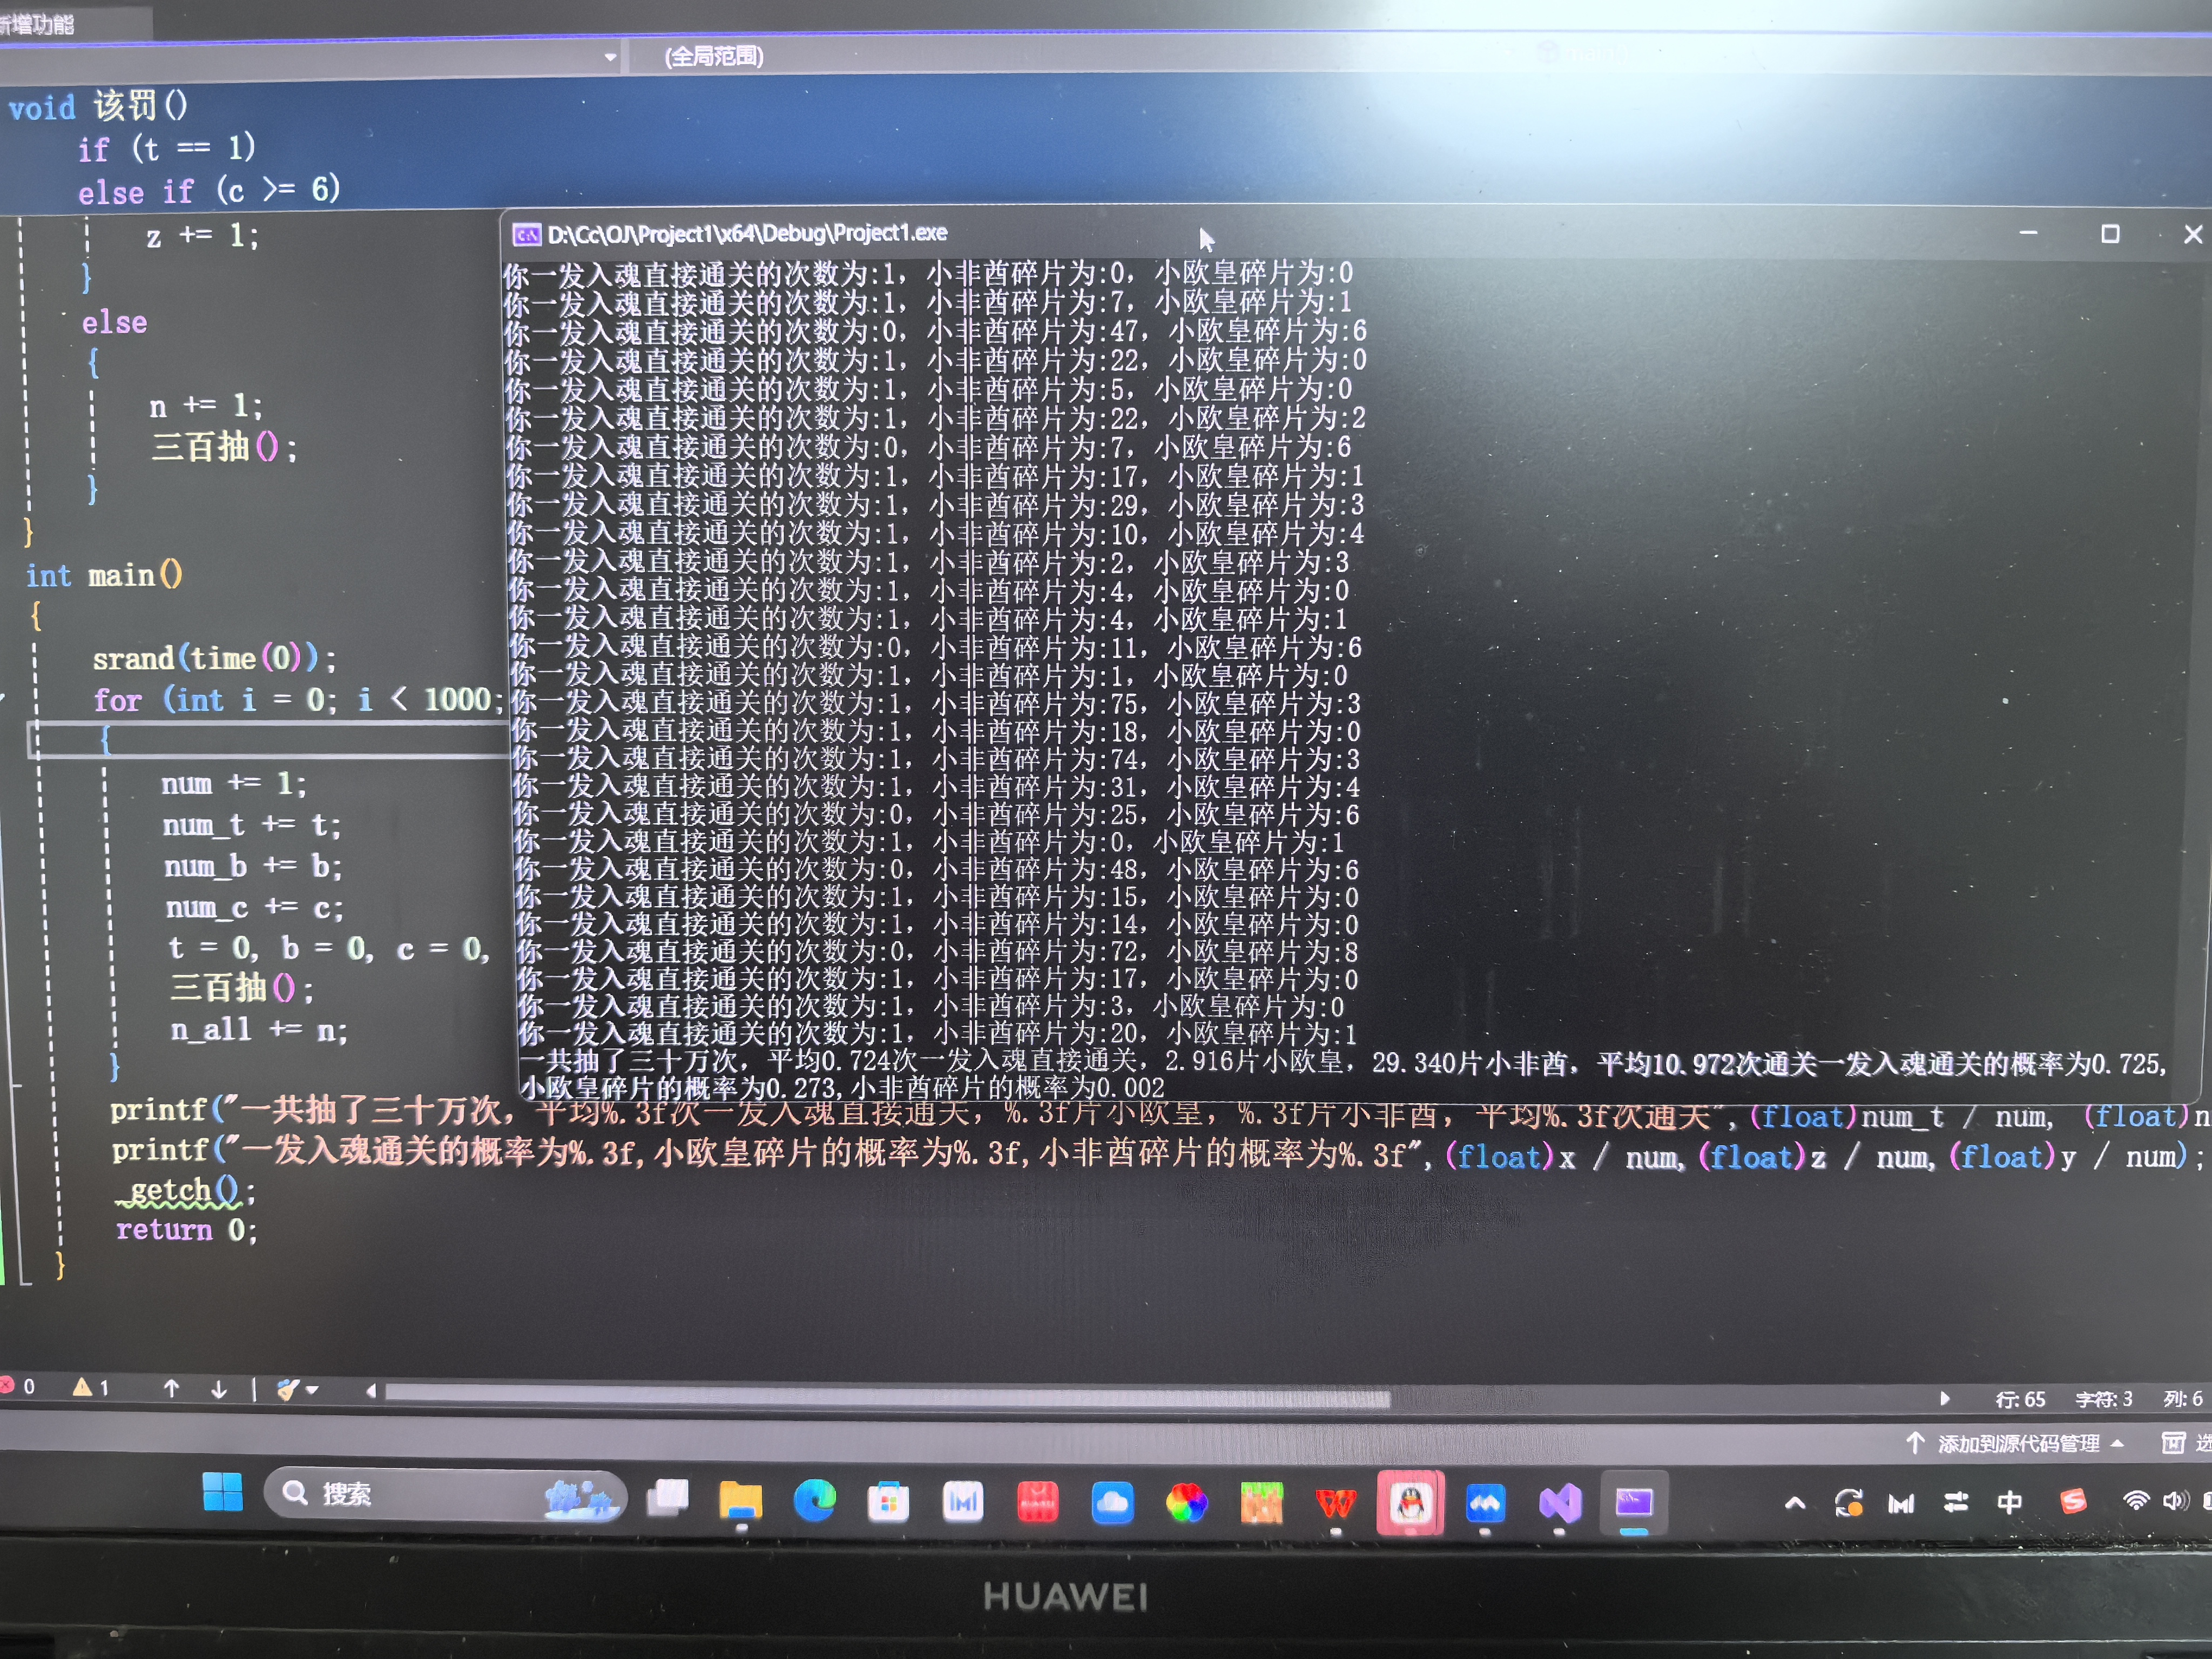Viewport: 2212px width, 1659px height.
Task: Open the blue cloud app on taskbar
Action: tap(1112, 1503)
